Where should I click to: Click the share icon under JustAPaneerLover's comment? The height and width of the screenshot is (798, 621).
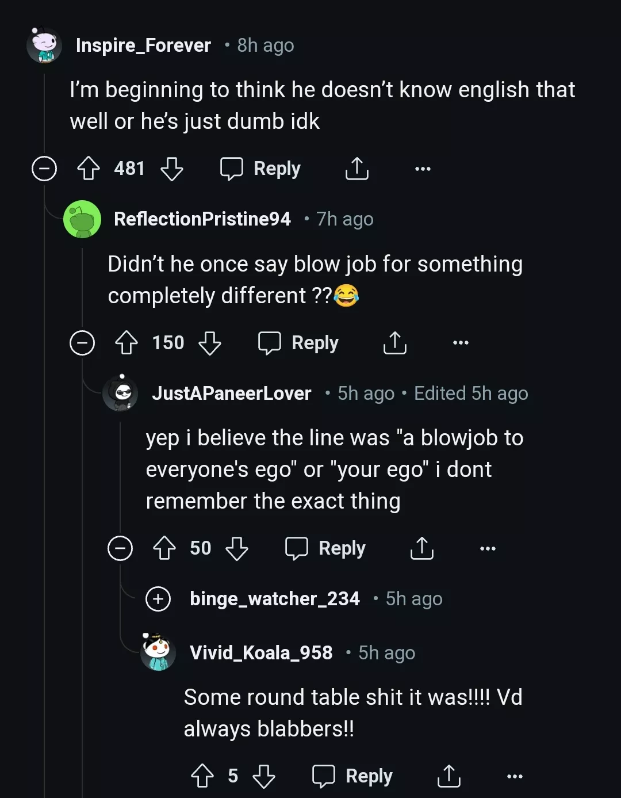pos(422,548)
